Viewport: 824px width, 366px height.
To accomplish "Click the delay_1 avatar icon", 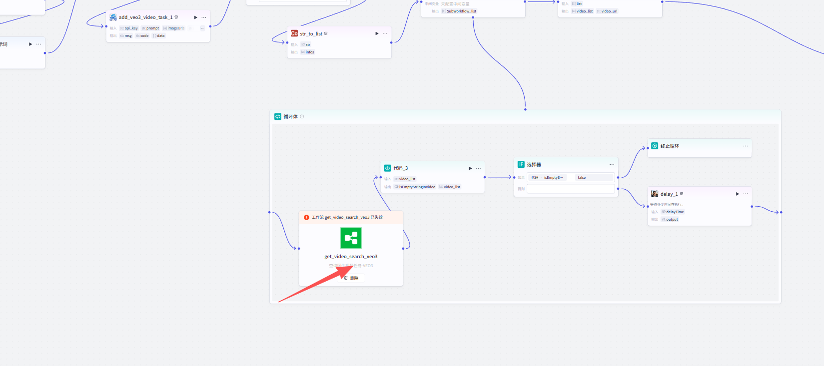I will [655, 194].
